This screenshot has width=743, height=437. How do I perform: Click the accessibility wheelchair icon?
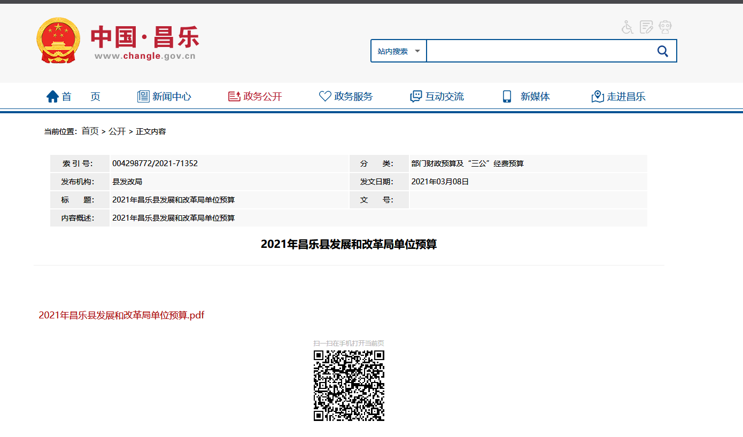626,27
